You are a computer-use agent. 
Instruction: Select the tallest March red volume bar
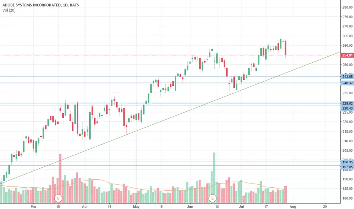[x=60, y=179]
